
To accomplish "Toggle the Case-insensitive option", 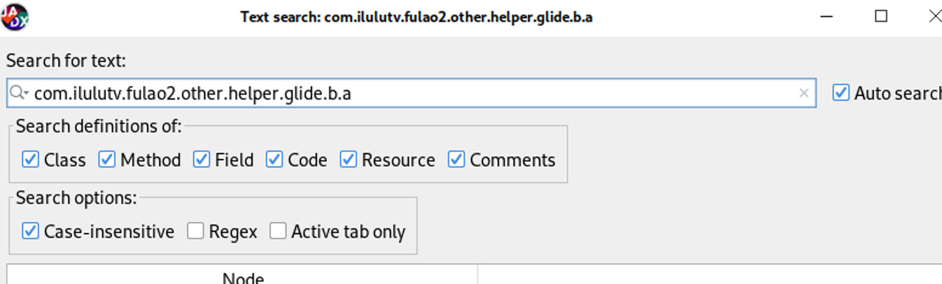I will 30,231.
